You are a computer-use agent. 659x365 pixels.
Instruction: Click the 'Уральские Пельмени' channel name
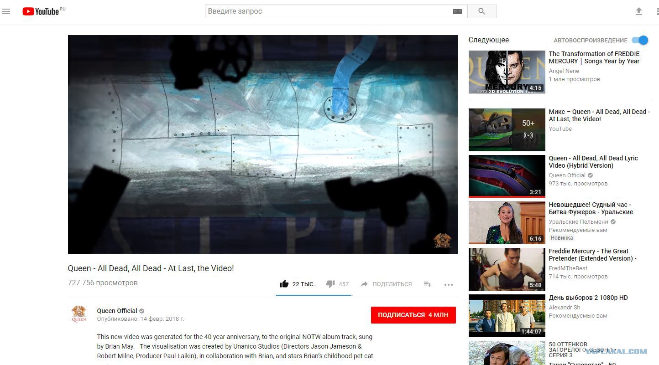click(x=579, y=222)
